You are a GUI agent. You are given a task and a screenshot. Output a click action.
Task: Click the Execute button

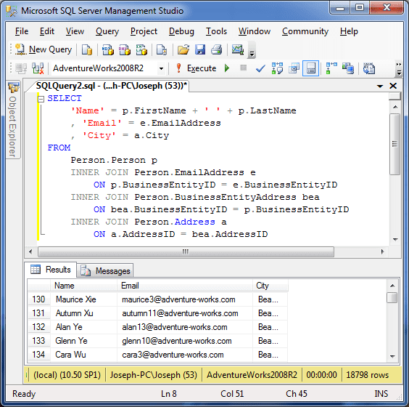point(196,68)
